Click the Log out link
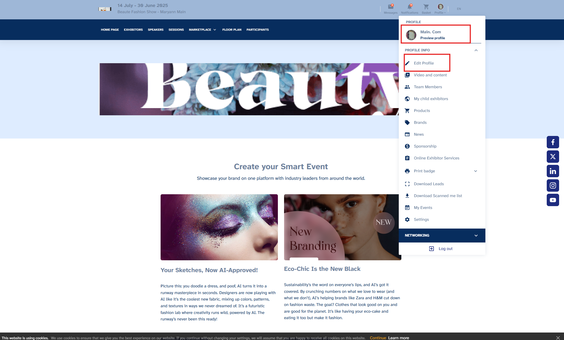The image size is (564, 340). click(445, 249)
